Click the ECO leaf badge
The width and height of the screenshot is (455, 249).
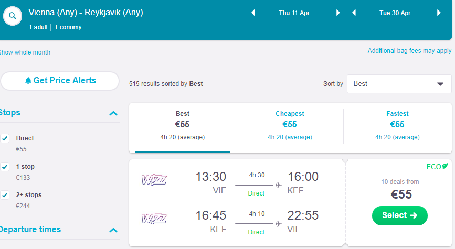(x=437, y=167)
